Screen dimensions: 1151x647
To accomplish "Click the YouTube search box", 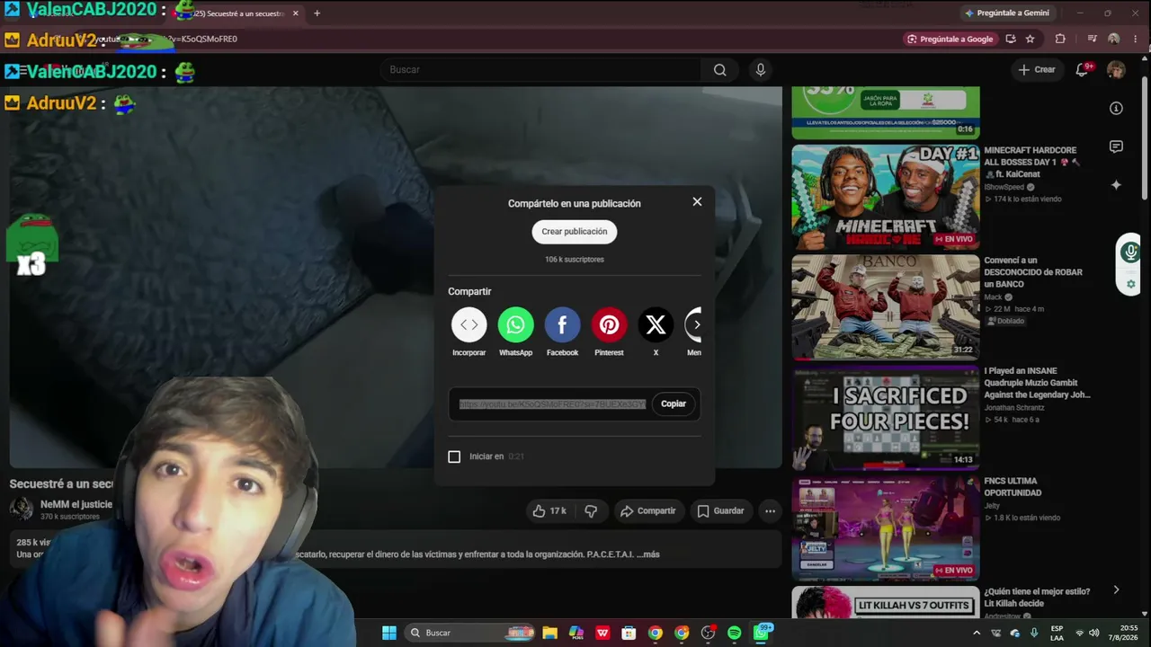I will pyautogui.click(x=541, y=69).
